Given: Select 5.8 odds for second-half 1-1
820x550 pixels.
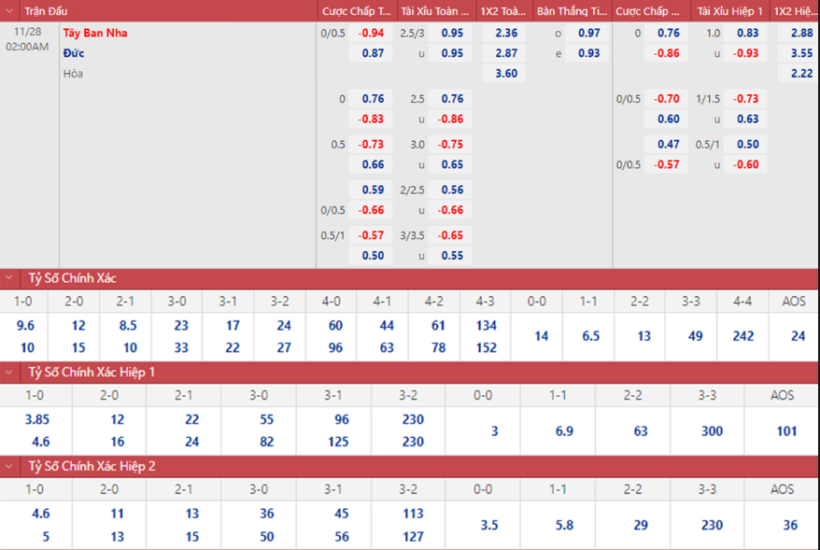Looking at the screenshot, I should pos(564,526).
